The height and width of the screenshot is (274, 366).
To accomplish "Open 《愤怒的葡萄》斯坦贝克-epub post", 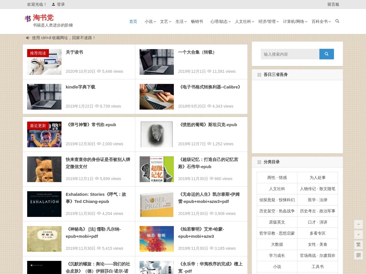I will [208, 125].
